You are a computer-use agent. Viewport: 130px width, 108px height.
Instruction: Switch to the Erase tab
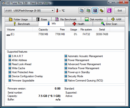[x=42, y=19]
